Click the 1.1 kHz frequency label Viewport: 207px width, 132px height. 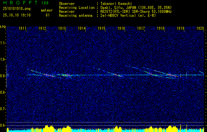tap(3, 43)
